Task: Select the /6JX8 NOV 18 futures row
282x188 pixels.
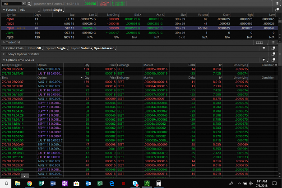Action: coord(139,37)
